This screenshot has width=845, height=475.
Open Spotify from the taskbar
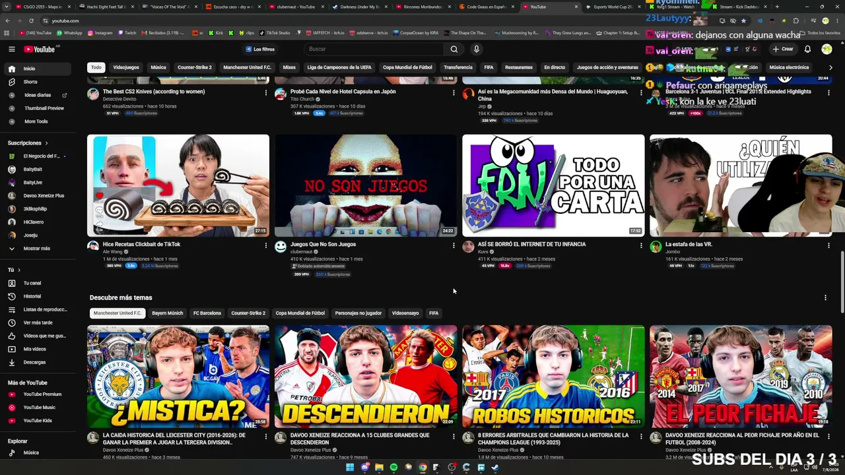pos(393,468)
